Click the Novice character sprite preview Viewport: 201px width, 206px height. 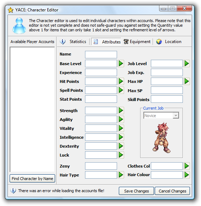162,138
